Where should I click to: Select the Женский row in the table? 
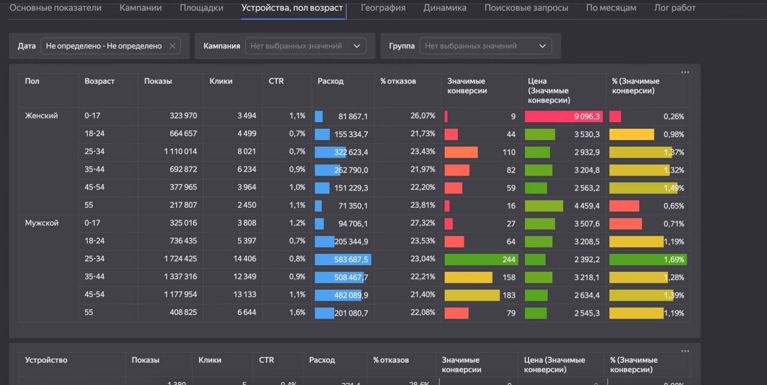click(42, 116)
